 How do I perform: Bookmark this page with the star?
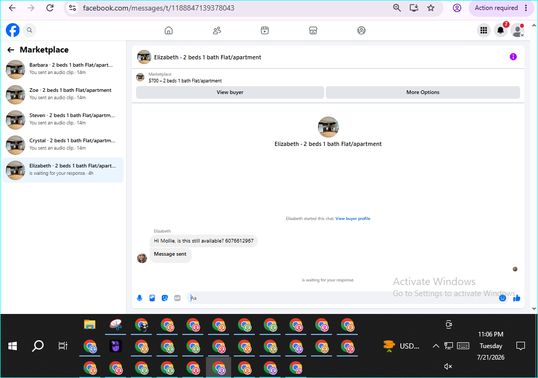tap(431, 8)
